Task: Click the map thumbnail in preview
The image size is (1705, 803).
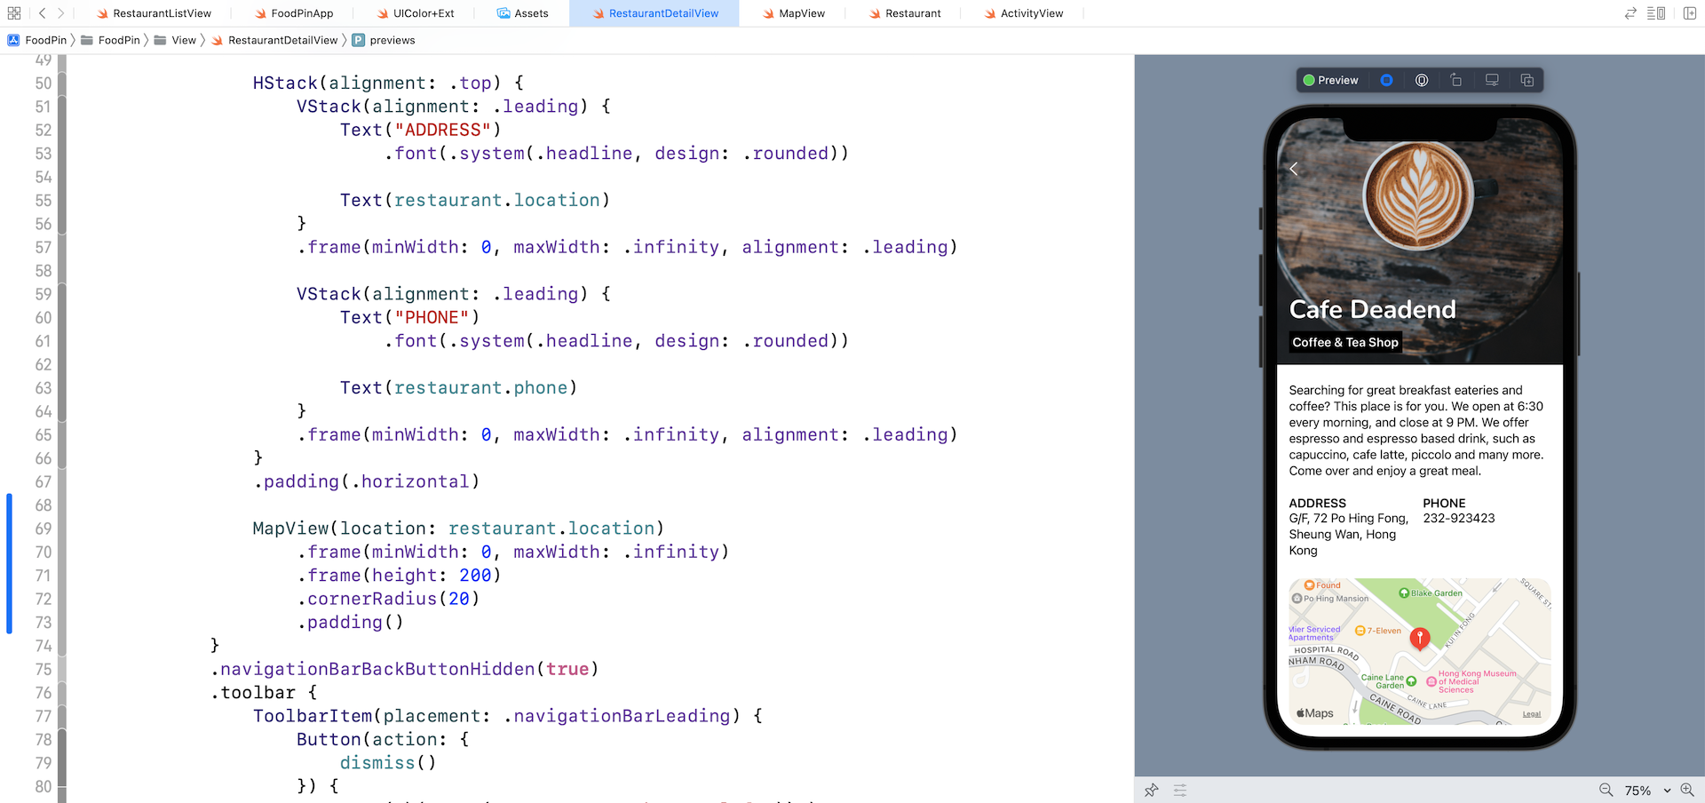Action: click(x=1419, y=650)
